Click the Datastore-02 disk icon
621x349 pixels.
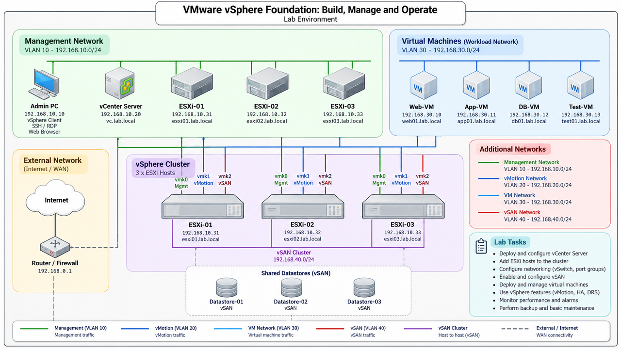[x=292, y=287]
